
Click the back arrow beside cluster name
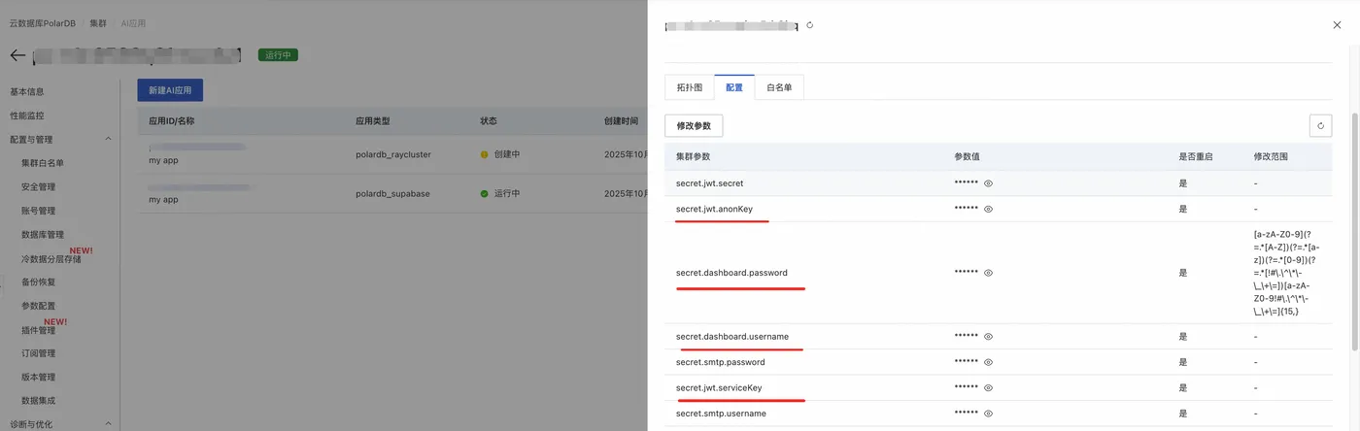[17, 55]
